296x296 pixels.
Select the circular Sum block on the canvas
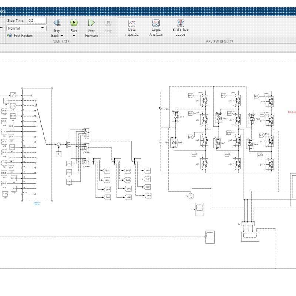[x=58, y=144]
